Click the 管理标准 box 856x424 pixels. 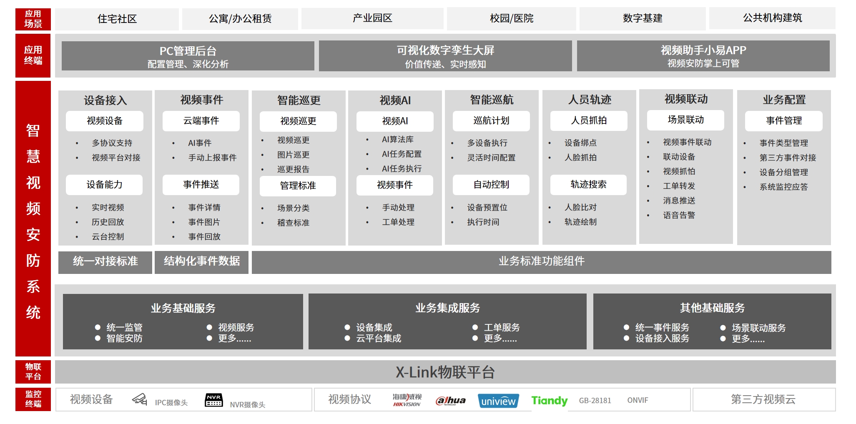[x=298, y=186]
